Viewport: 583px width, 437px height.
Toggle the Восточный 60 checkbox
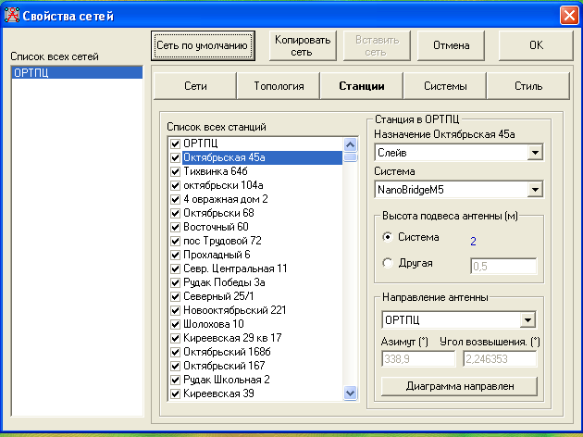click(175, 227)
